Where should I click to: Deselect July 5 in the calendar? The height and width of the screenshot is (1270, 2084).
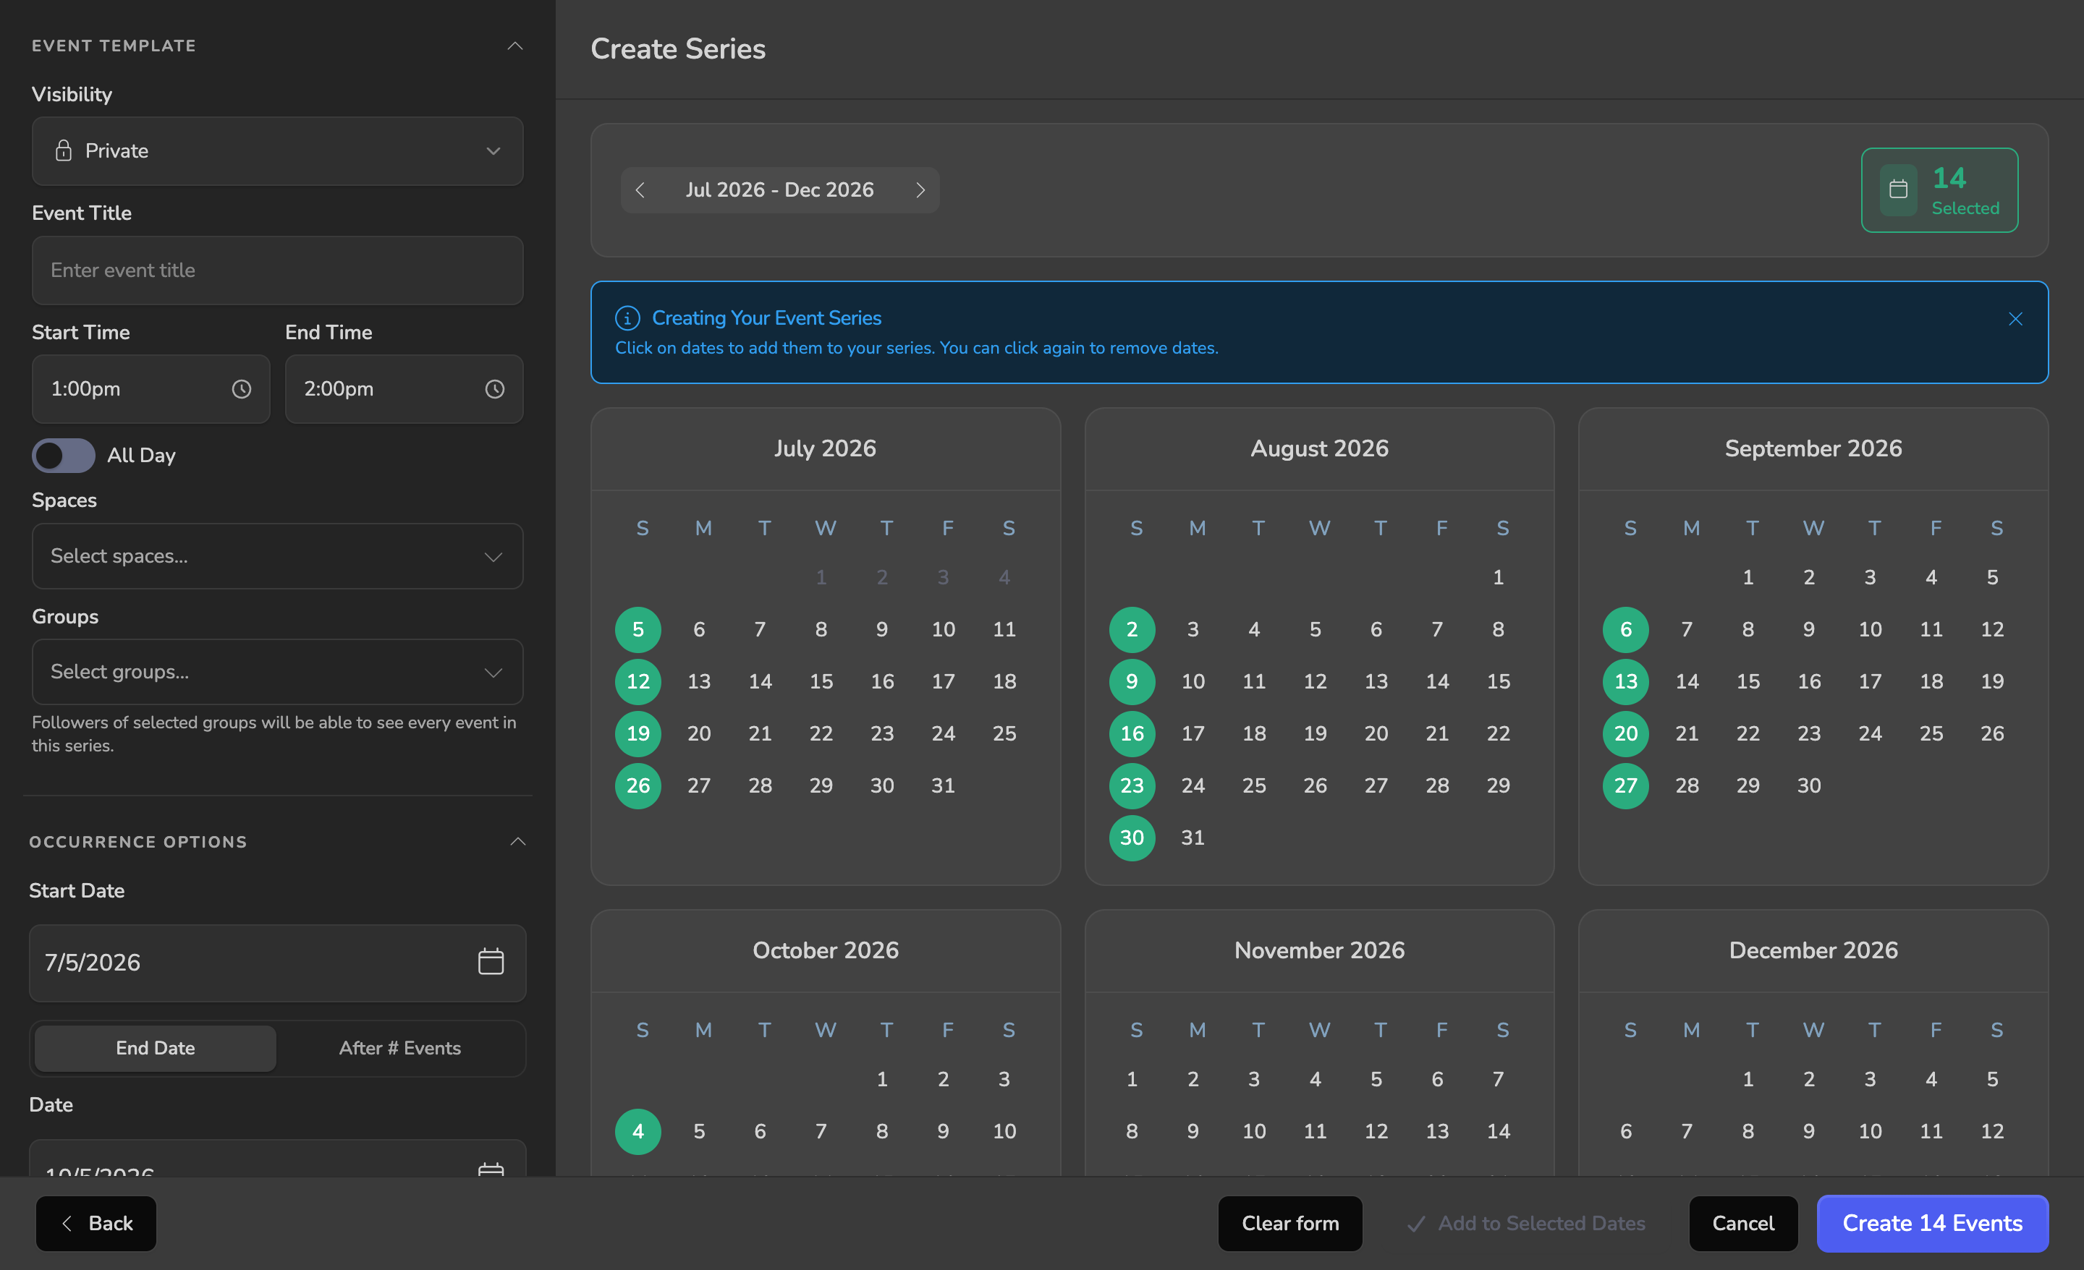pyautogui.click(x=638, y=630)
